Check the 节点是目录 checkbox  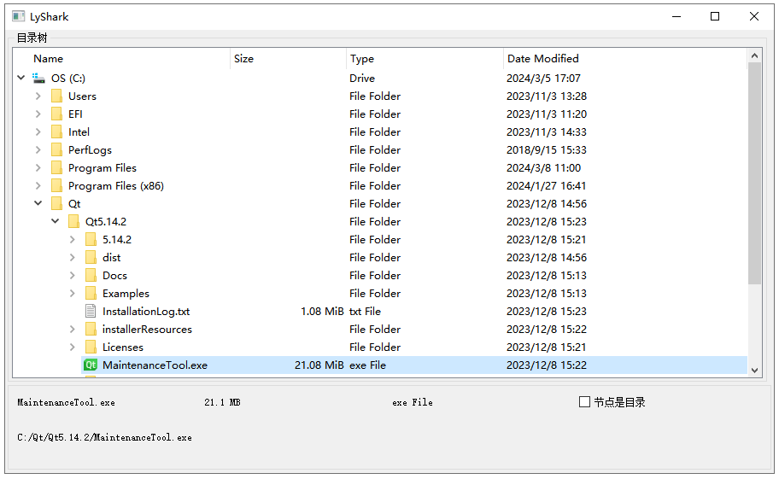point(585,401)
